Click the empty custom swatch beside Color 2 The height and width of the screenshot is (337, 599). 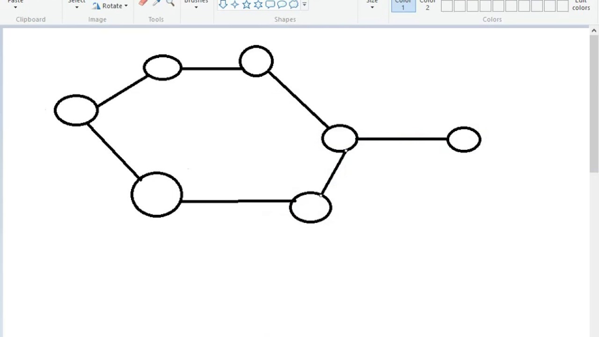point(447,6)
